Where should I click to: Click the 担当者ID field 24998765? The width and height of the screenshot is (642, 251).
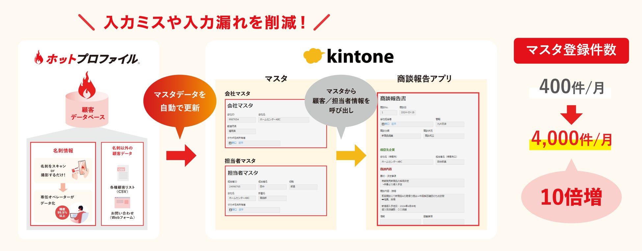point(241,187)
